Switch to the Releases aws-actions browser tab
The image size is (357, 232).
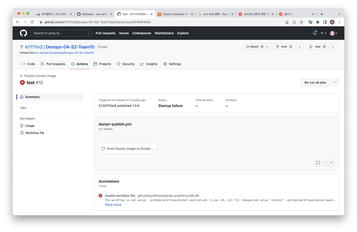pyautogui.click(x=95, y=14)
